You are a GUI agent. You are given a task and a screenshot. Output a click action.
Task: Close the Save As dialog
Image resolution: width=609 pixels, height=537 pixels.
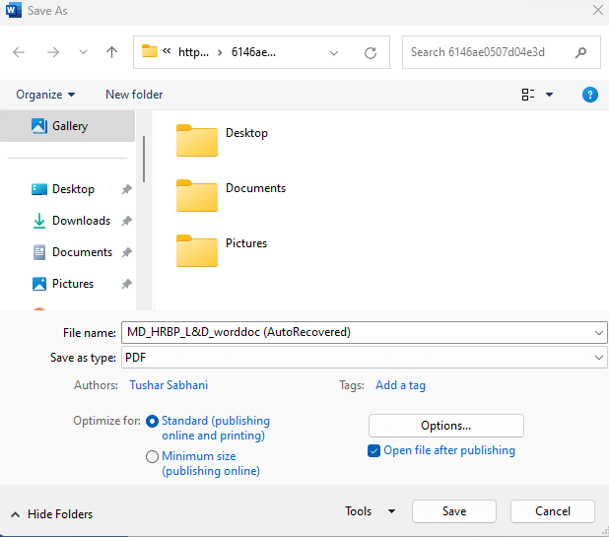(598, 10)
